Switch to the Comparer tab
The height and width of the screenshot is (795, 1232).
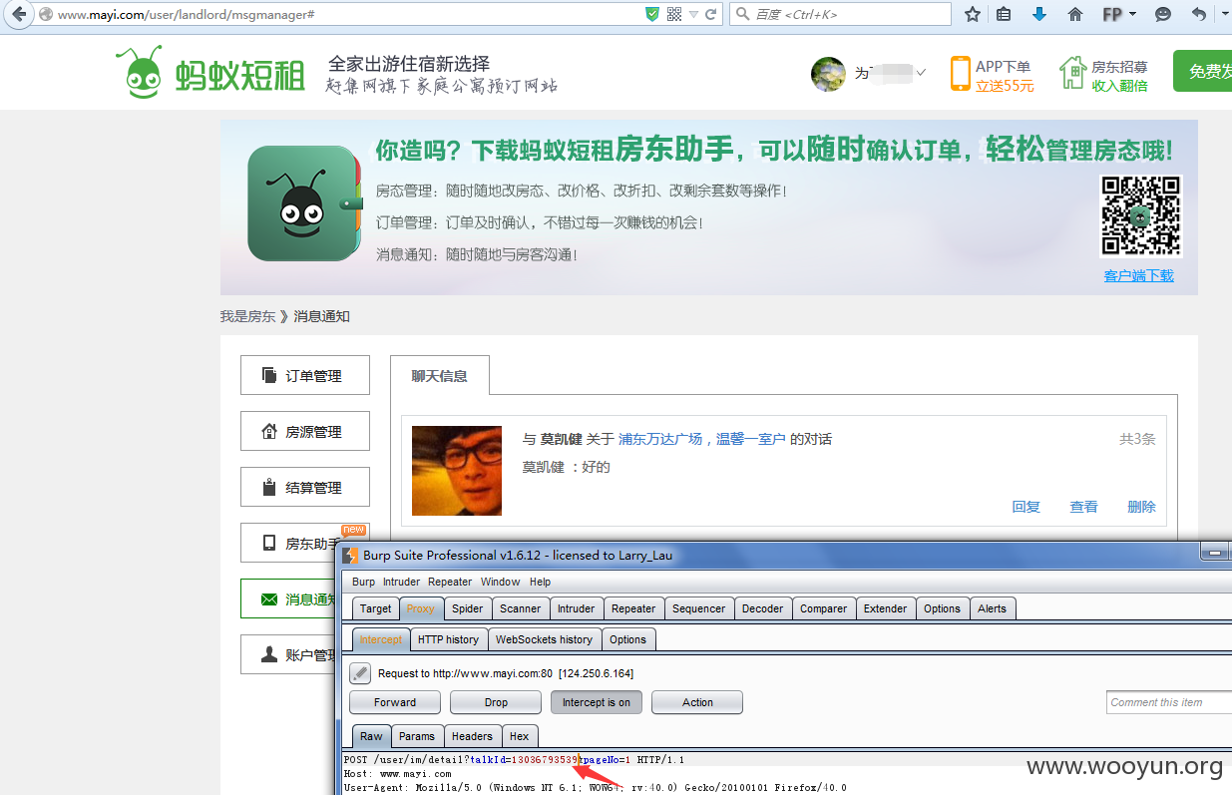point(824,608)
